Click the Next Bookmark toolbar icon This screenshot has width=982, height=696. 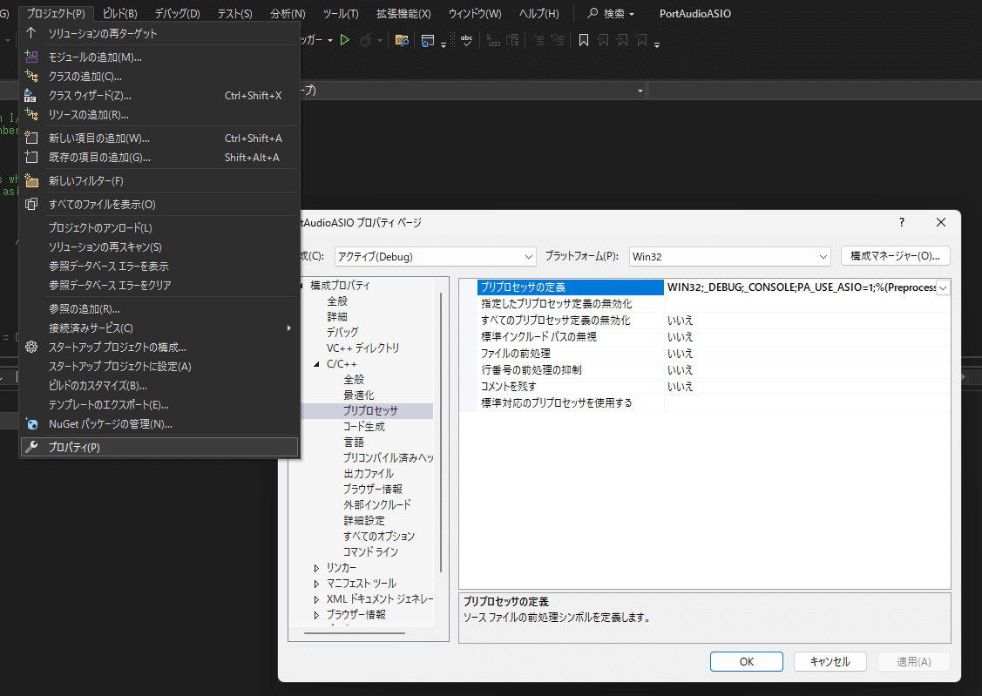tap(622, 40)
